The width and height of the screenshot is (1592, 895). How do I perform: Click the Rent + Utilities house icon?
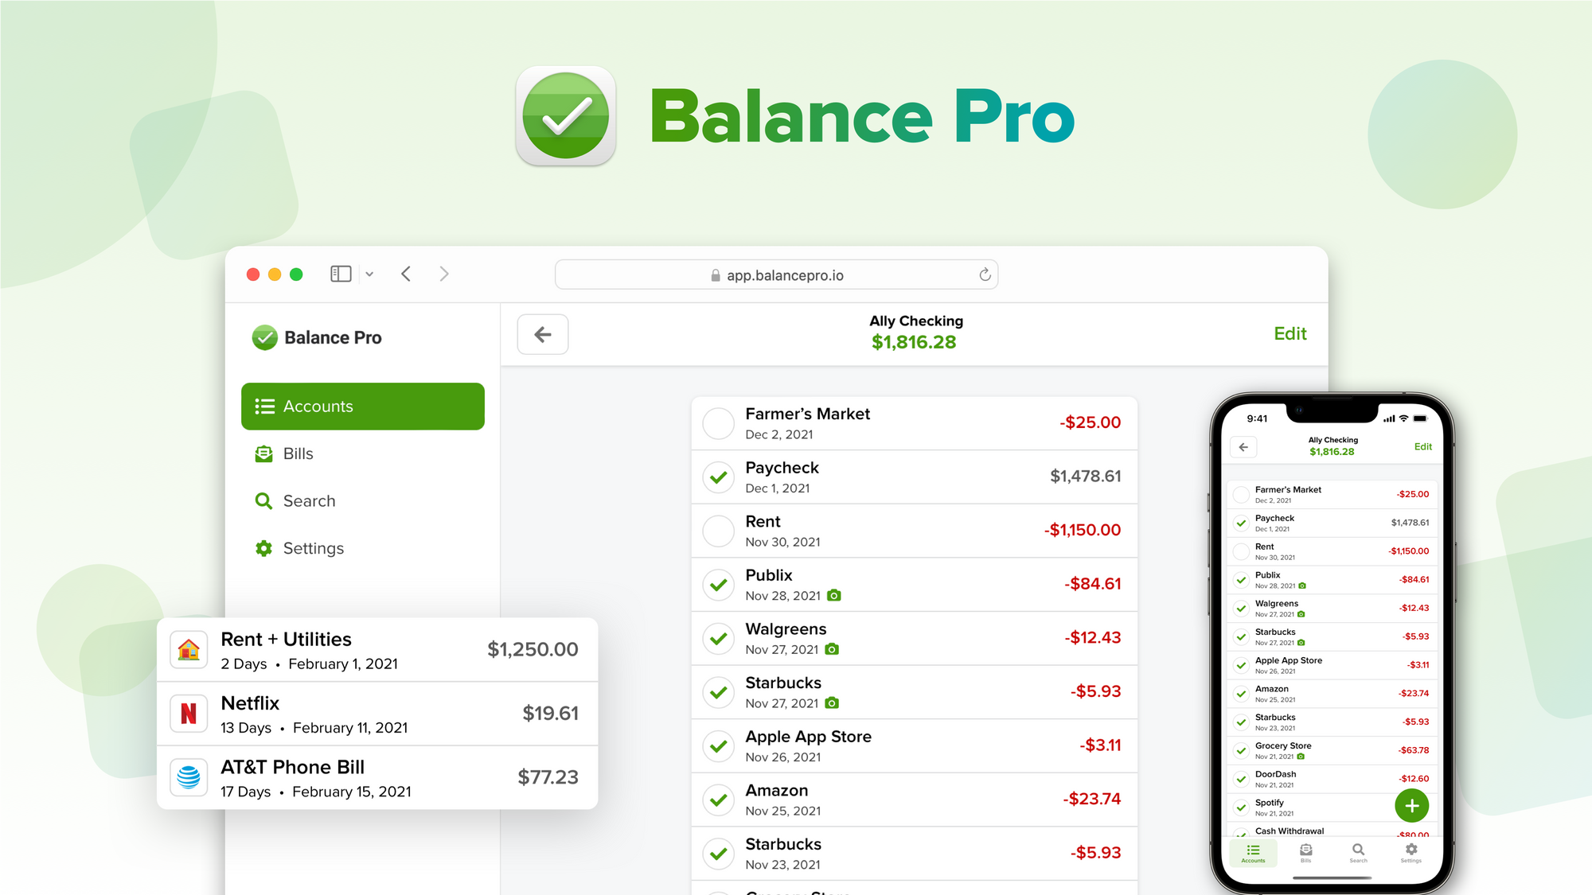(188, 649)
